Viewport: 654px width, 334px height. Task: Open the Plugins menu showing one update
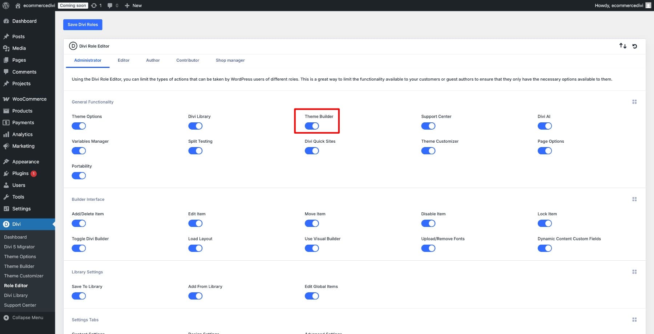click(20, 173)
